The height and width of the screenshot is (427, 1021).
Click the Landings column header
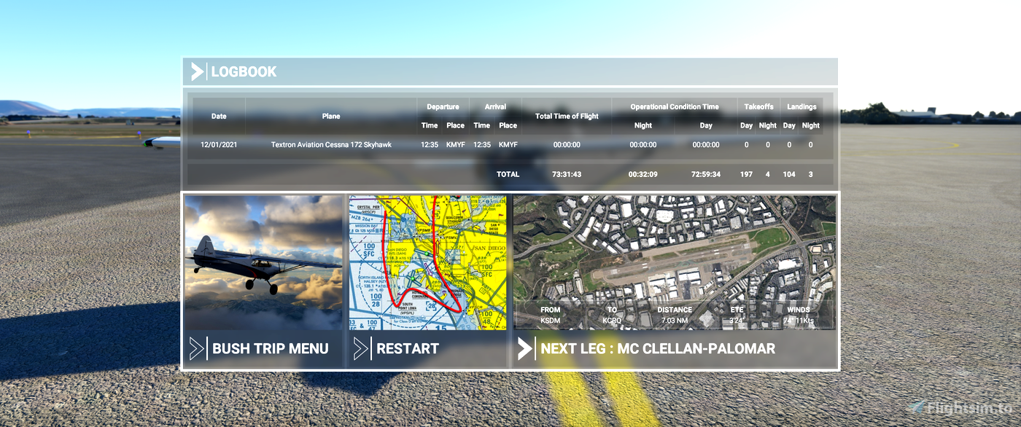(x=801, y=107)
